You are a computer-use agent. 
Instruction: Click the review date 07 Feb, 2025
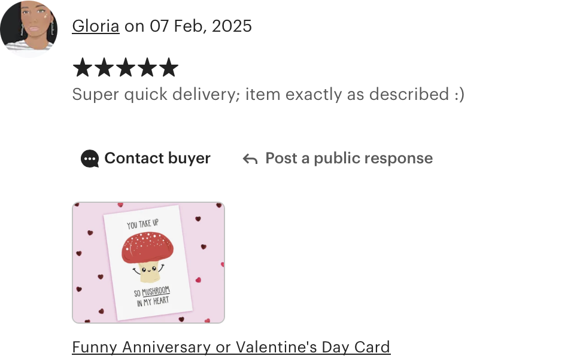tap(201, 26)
